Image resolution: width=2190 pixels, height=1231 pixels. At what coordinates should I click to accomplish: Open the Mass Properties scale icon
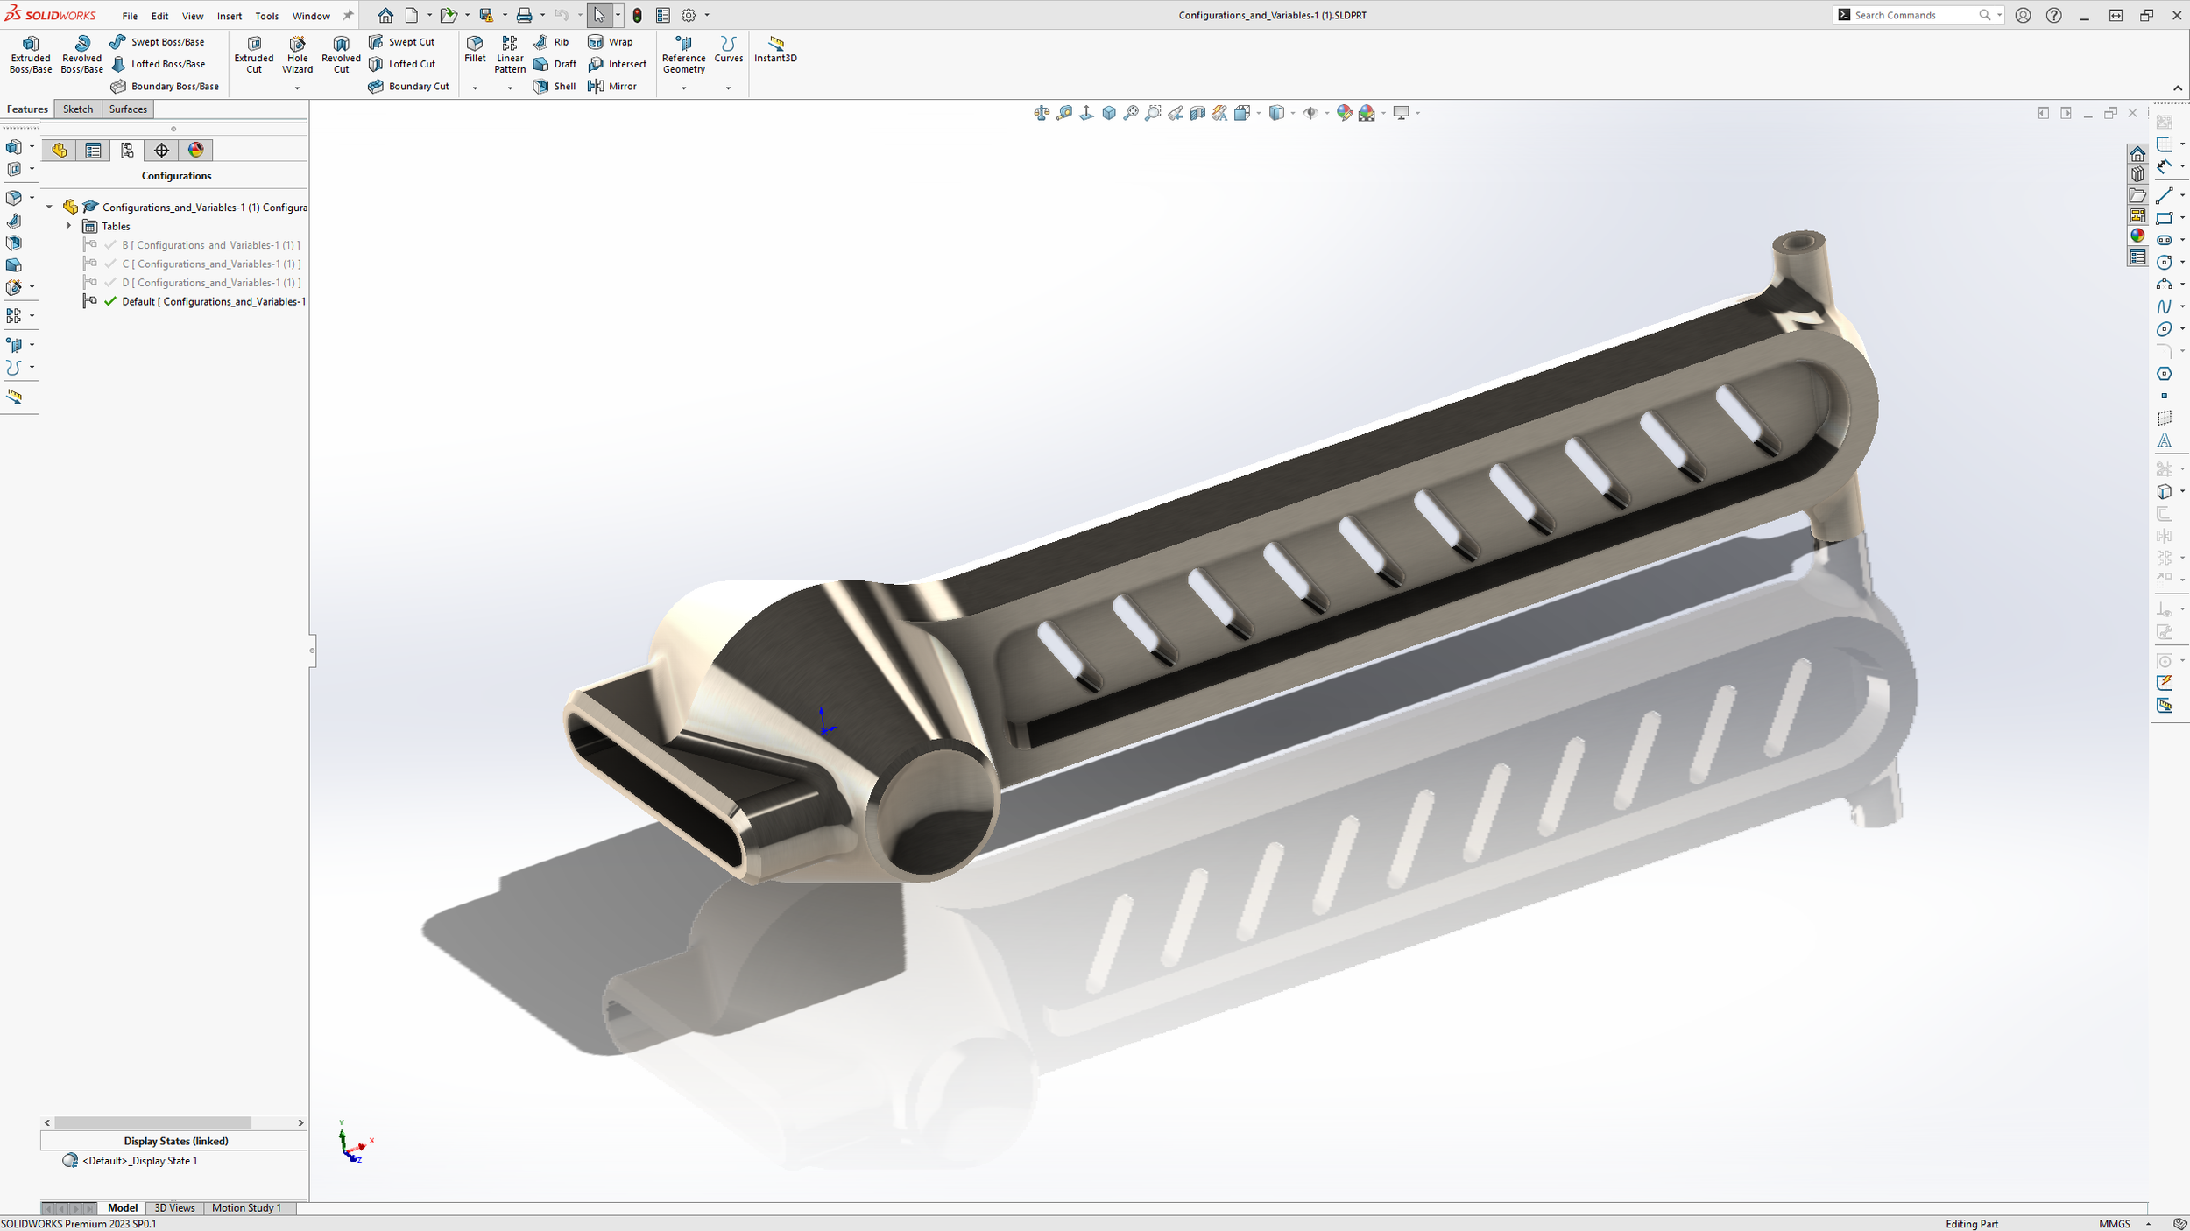tap(1041, 113)
